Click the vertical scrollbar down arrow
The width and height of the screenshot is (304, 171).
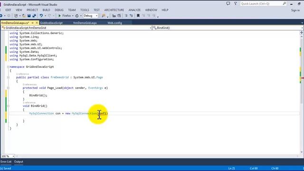[x=302, y=152]
